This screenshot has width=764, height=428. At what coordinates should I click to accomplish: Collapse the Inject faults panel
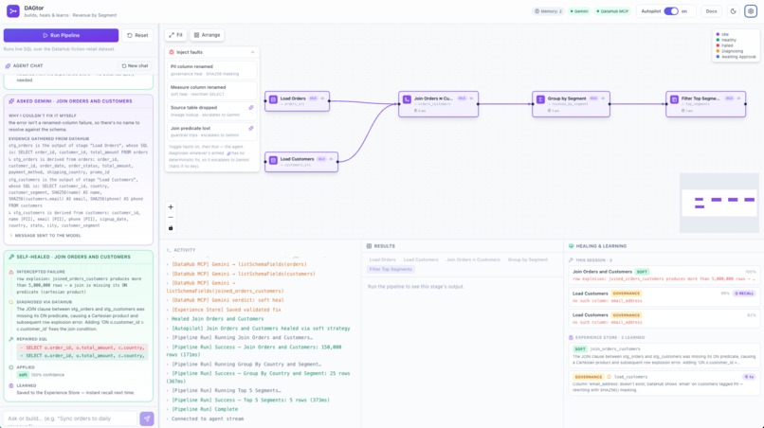point(252,52)
